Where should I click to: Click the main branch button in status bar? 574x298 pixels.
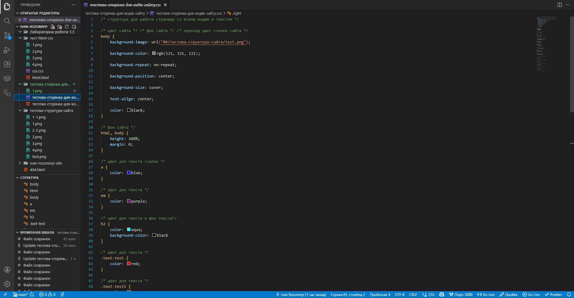coord(20,294)
